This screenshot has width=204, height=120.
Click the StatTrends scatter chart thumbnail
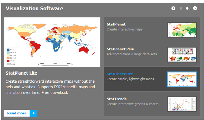[x=182, y=104]
